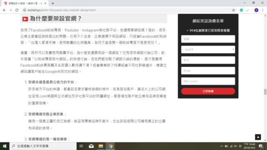267x150 pixels.
Task: Open File Explorer on the taskbar
Action: click(101, 146)
